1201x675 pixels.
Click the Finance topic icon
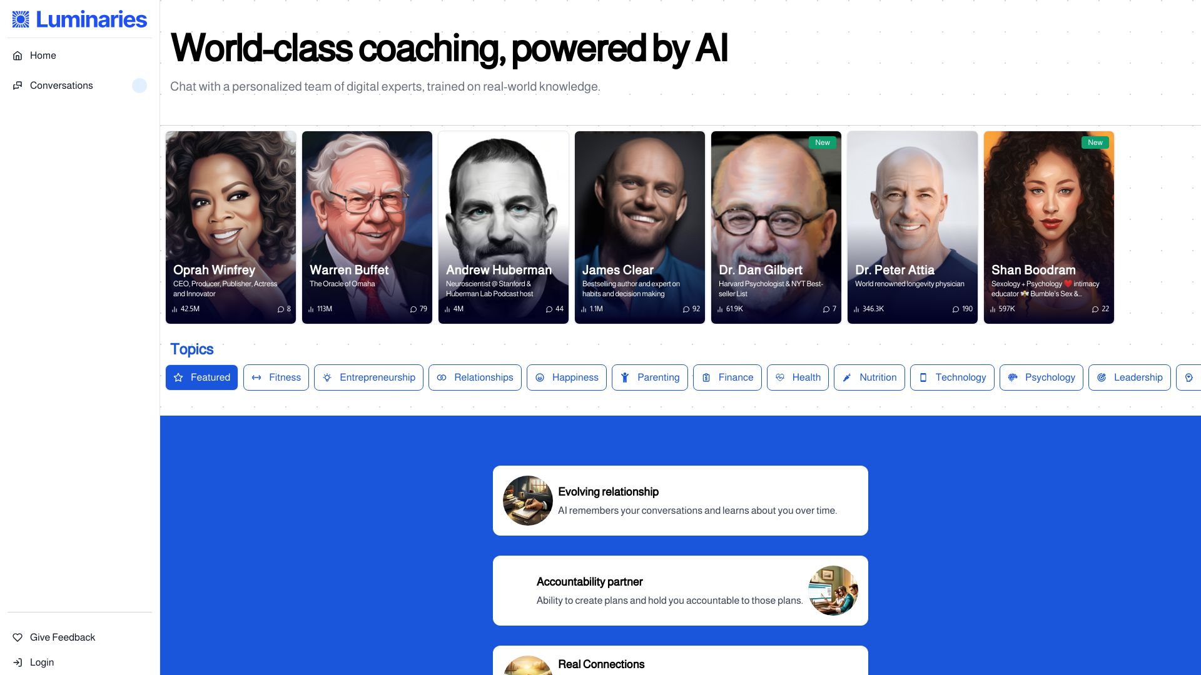[x=707, y=377]
